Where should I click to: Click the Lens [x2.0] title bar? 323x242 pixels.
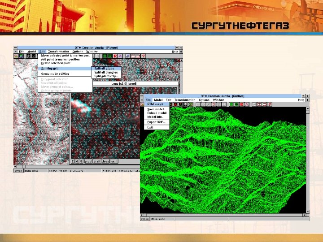coord(135,83)
